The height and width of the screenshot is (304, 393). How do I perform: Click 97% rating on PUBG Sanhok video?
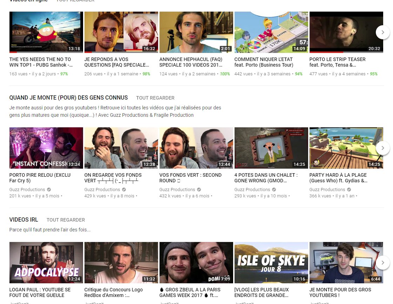point(64,74)
